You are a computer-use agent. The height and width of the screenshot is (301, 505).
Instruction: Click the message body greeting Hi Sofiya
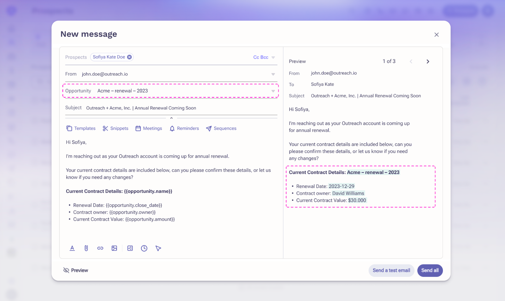tap(76, 142)
